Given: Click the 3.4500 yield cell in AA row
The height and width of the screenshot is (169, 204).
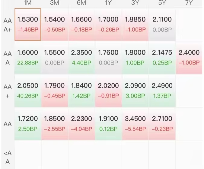Looking at the screenshot, I should (135, 123).
